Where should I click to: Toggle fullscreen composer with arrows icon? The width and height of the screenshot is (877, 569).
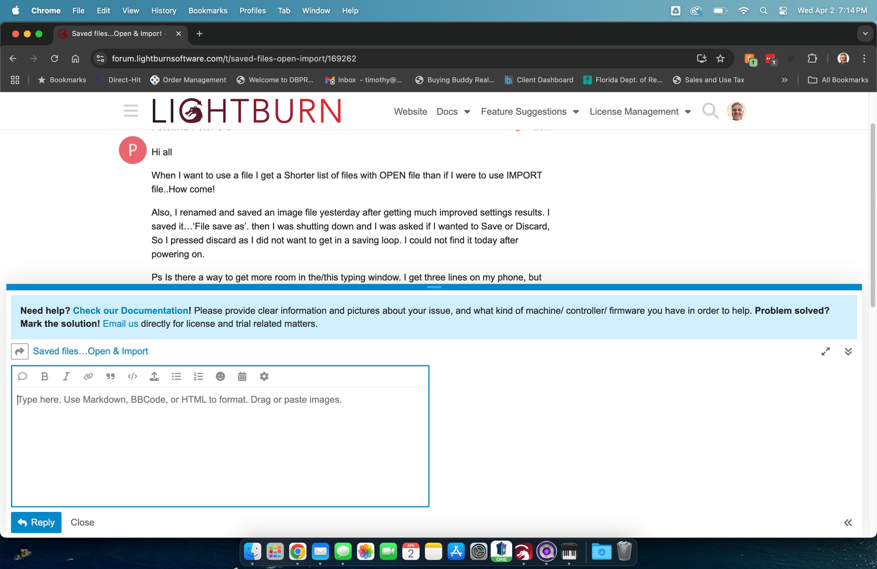tap(825, 351)
